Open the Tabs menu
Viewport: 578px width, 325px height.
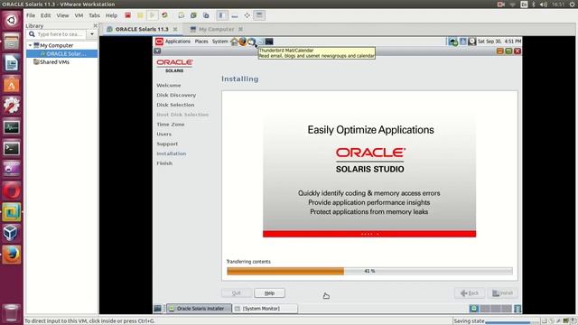point(94,15)
